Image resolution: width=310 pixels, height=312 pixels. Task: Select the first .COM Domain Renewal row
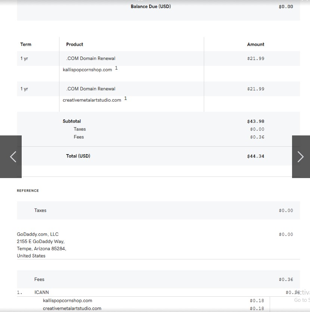point(91,59)
